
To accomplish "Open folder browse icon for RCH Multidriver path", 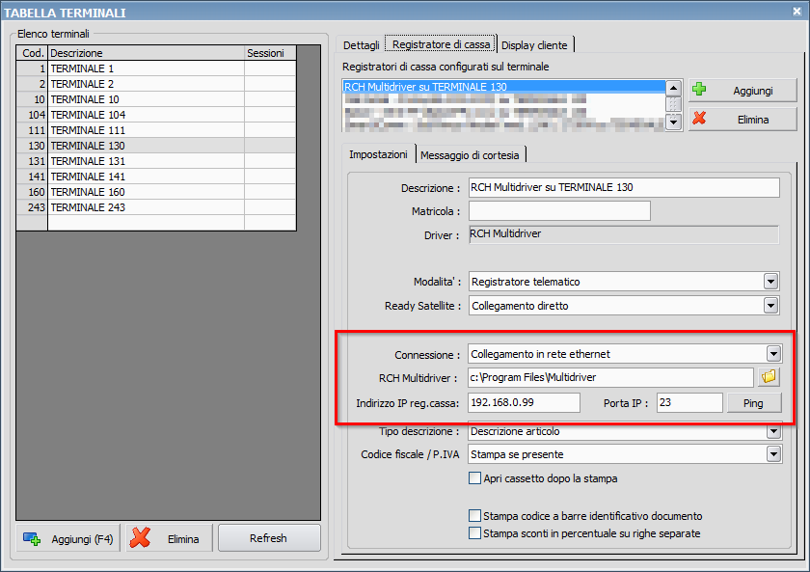I will point(769,377).
